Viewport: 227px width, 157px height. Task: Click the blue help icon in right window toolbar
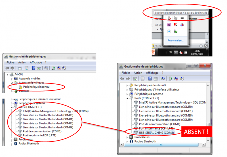[150, 78]
